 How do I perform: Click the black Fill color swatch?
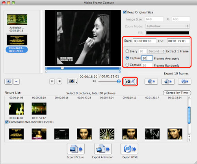tap(167, 33)
